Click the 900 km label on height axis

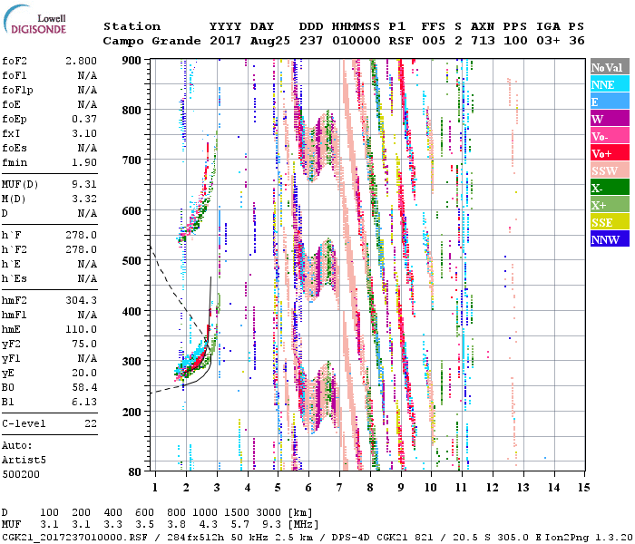132,60
